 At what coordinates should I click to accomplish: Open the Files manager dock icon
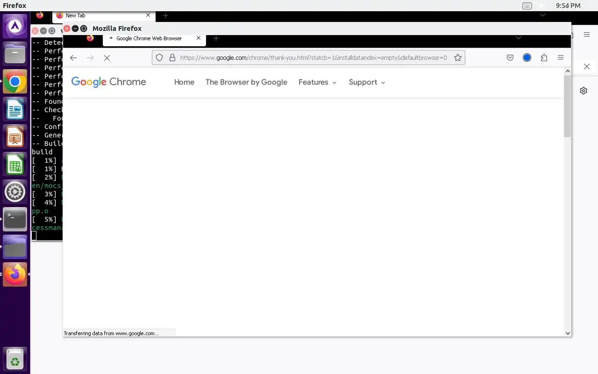coord(15,54)
